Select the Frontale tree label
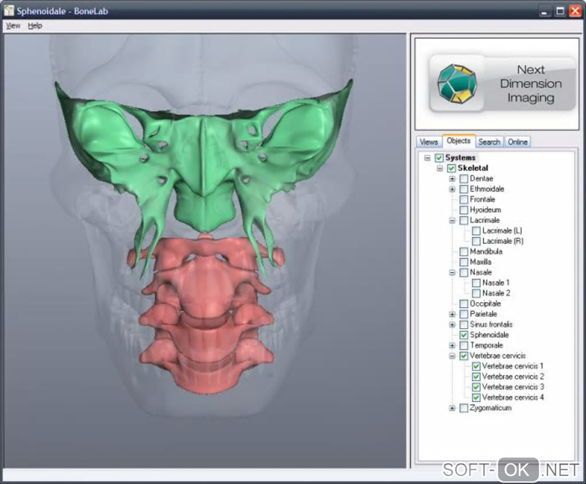This screenshot has height=484, width=586. pyautogui.click(x=483, y=199)
